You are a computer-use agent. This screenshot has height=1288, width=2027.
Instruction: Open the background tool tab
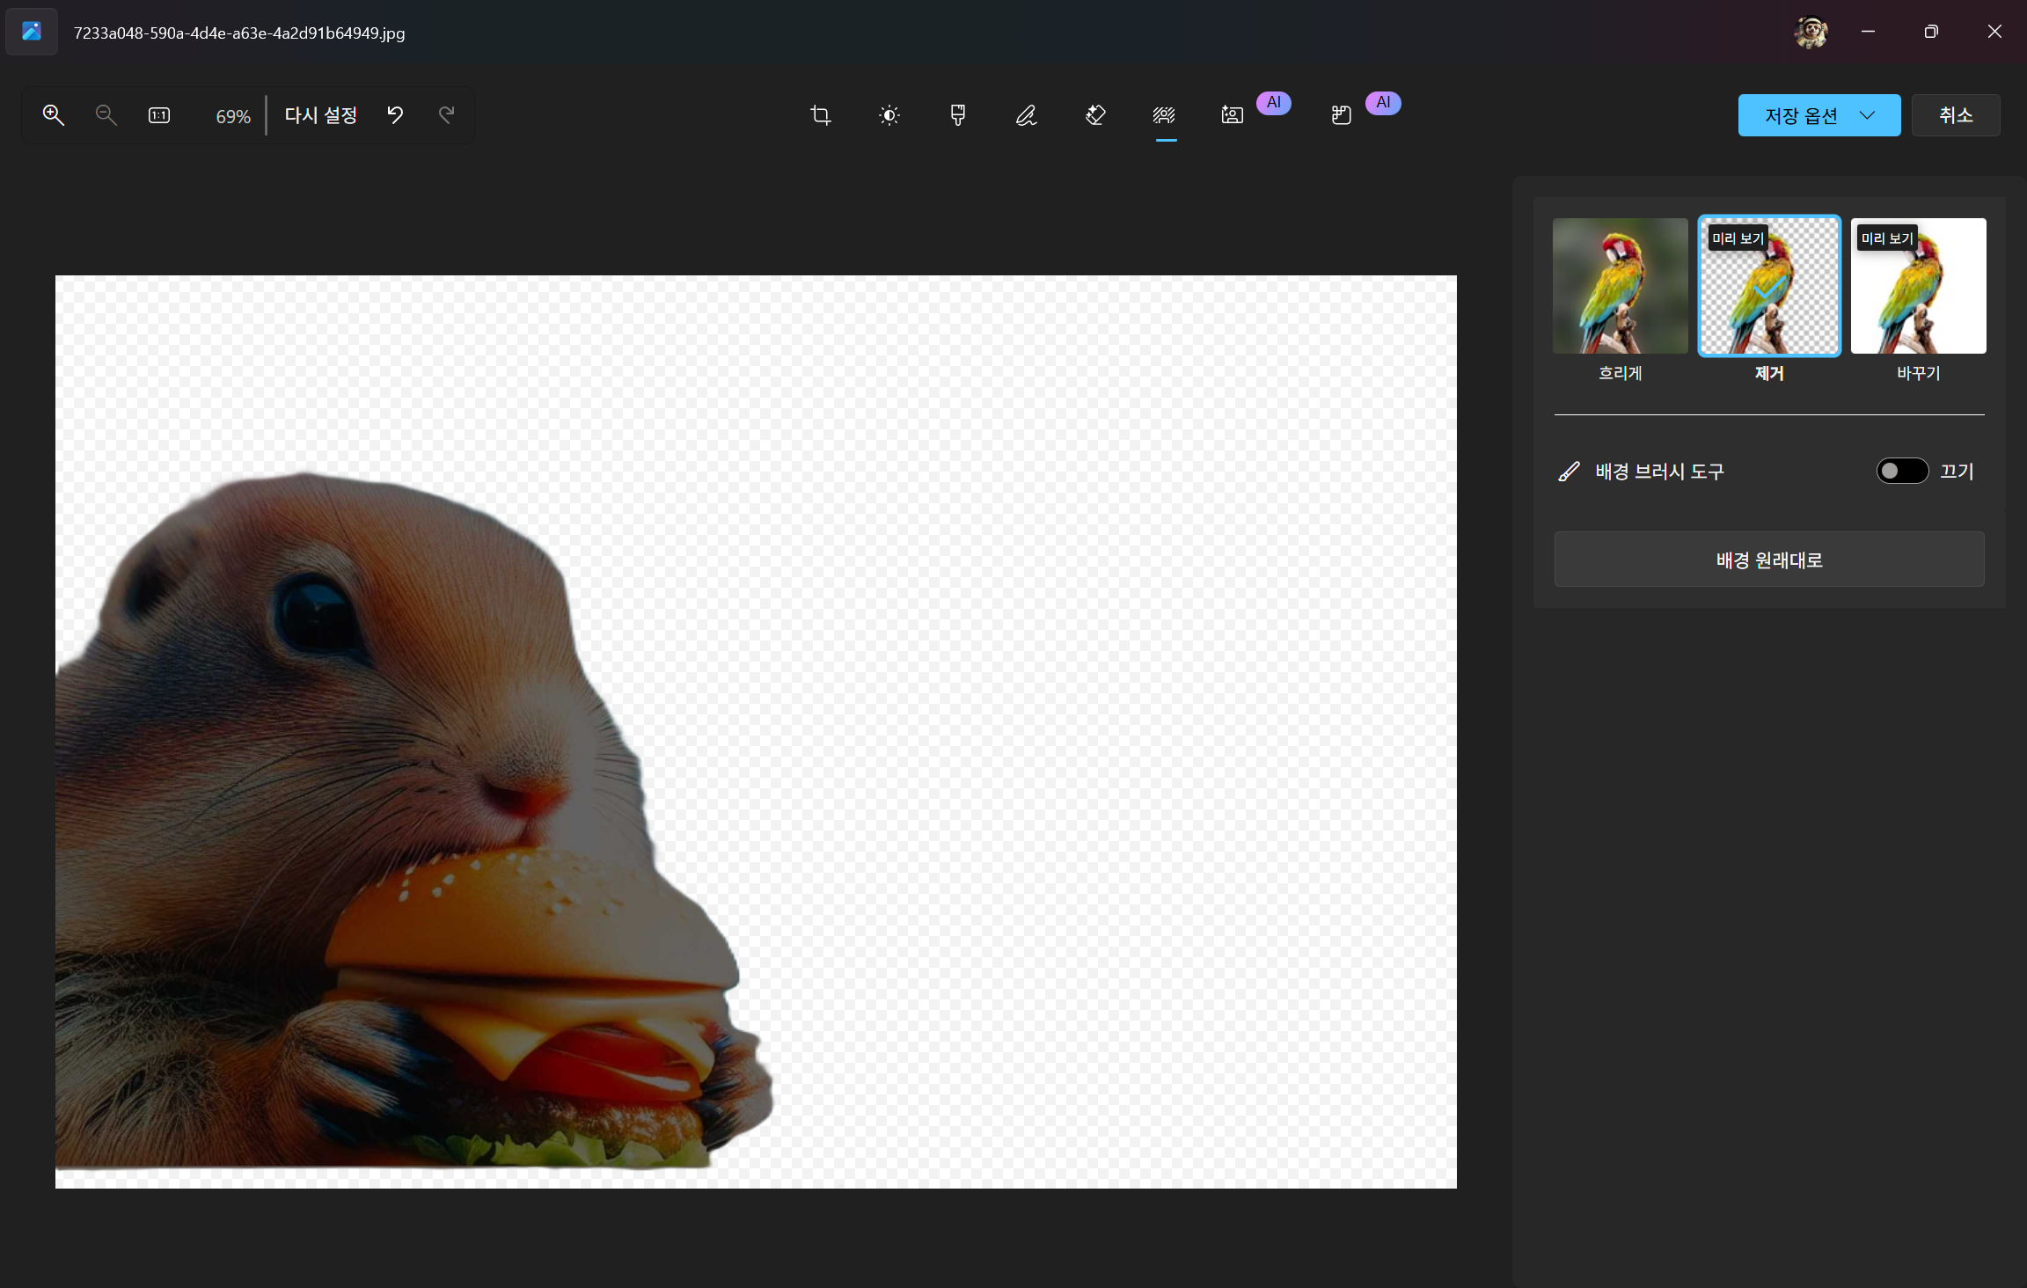(x=1165, y=115)
